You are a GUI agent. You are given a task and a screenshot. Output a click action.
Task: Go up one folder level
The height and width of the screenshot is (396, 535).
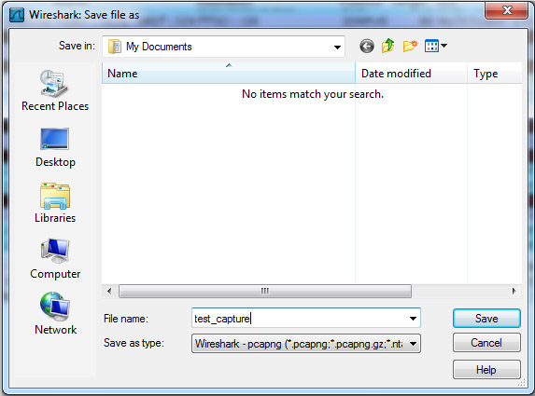point(387,46)
